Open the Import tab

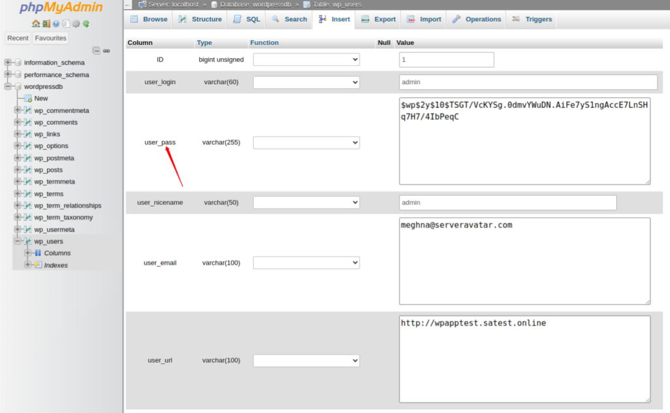coord(424,19)
